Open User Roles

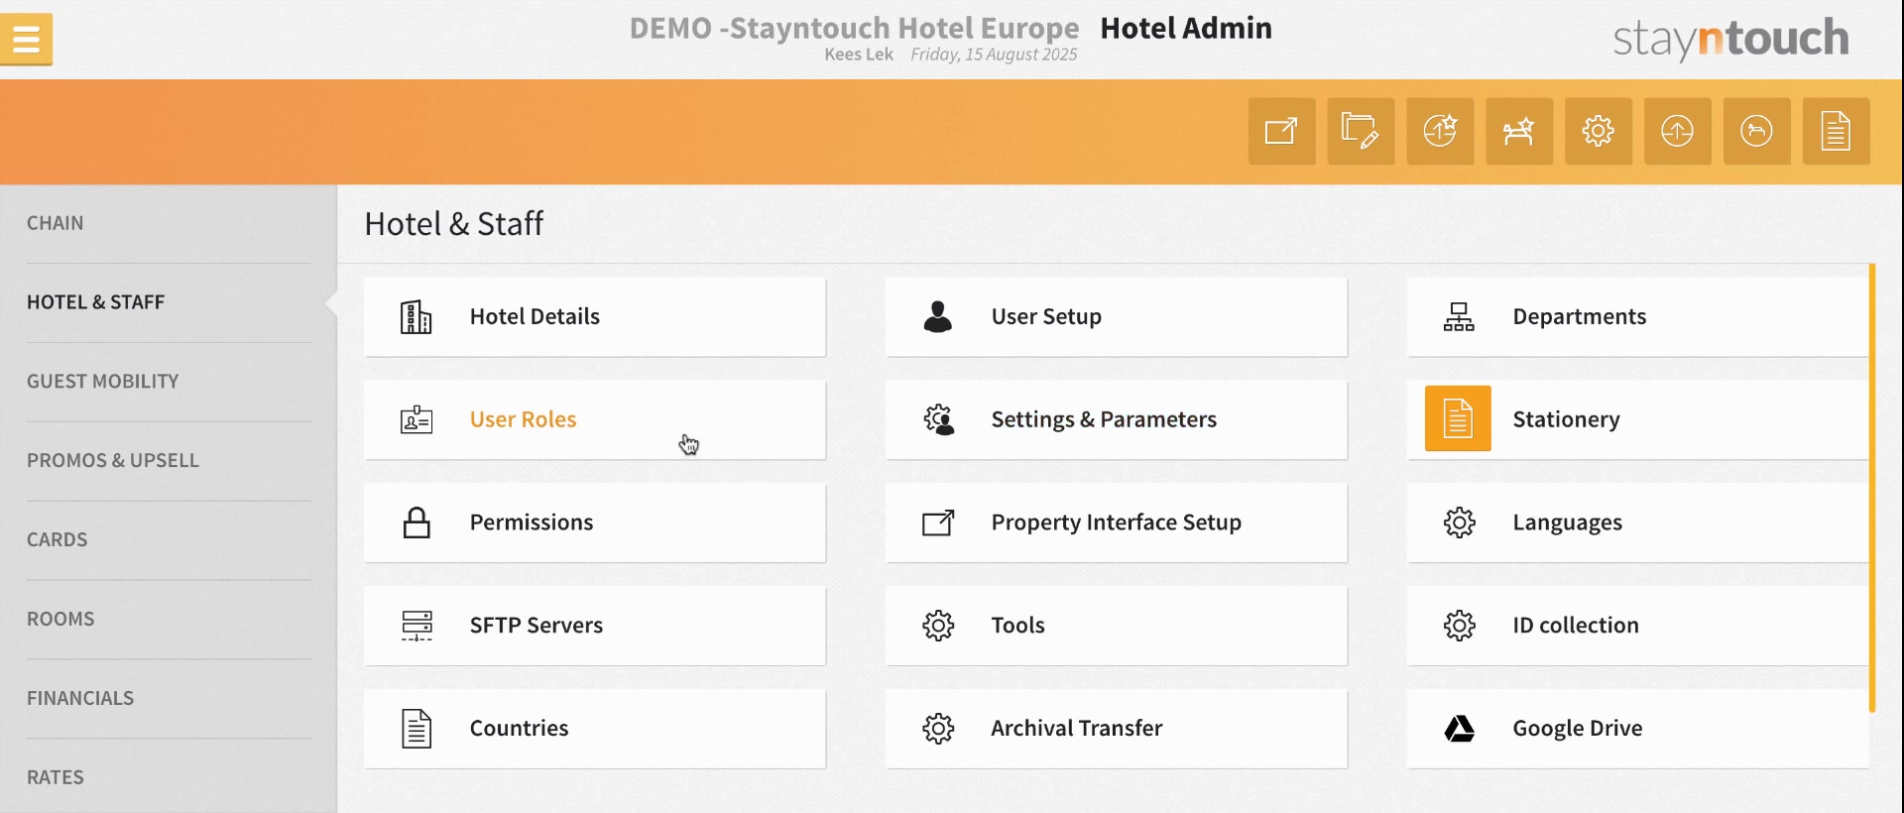[595, 419]
